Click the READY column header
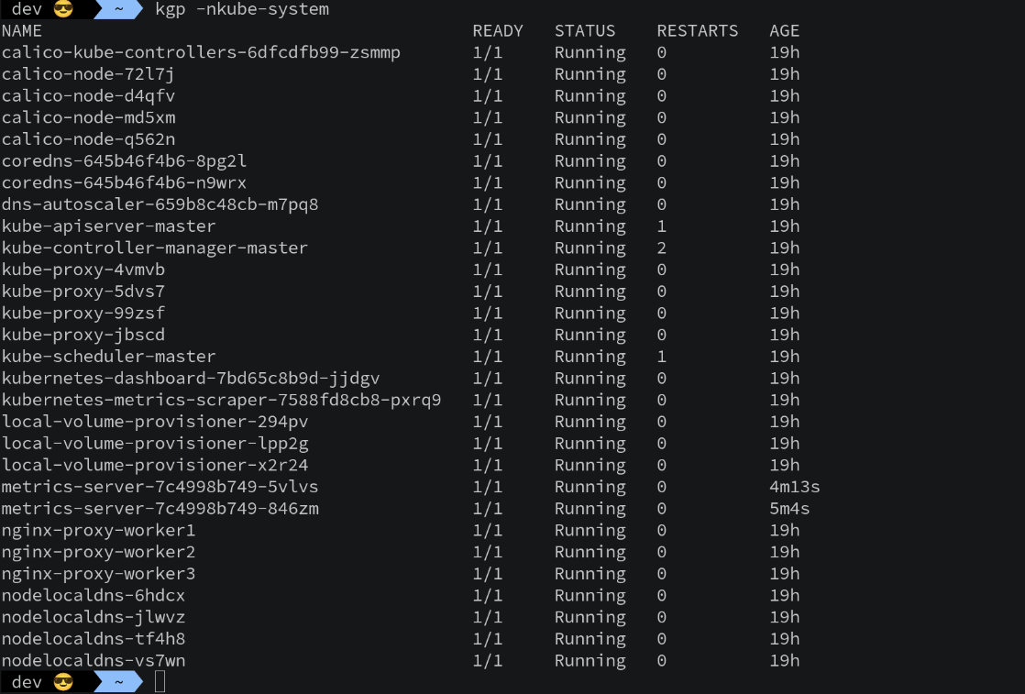1025x694 pixels. (x=498, y=31)
